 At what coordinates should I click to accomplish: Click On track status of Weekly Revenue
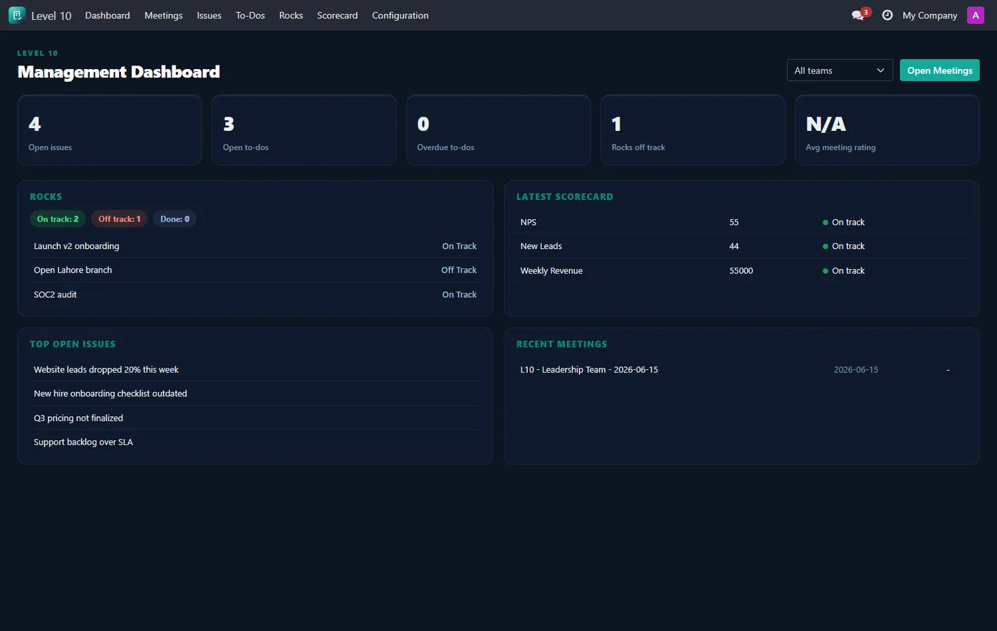click(x=844, y=270)
